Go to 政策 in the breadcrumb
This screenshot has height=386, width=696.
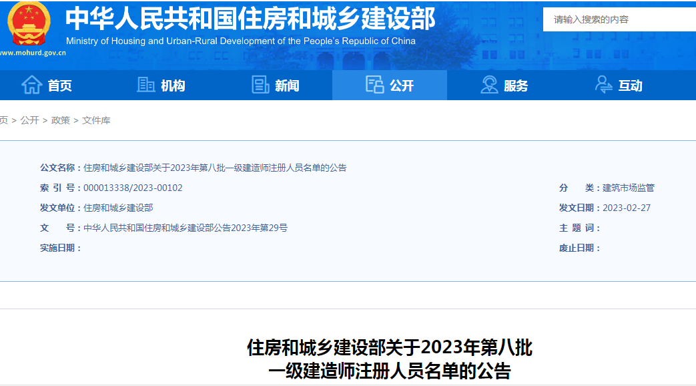point(60,120)
